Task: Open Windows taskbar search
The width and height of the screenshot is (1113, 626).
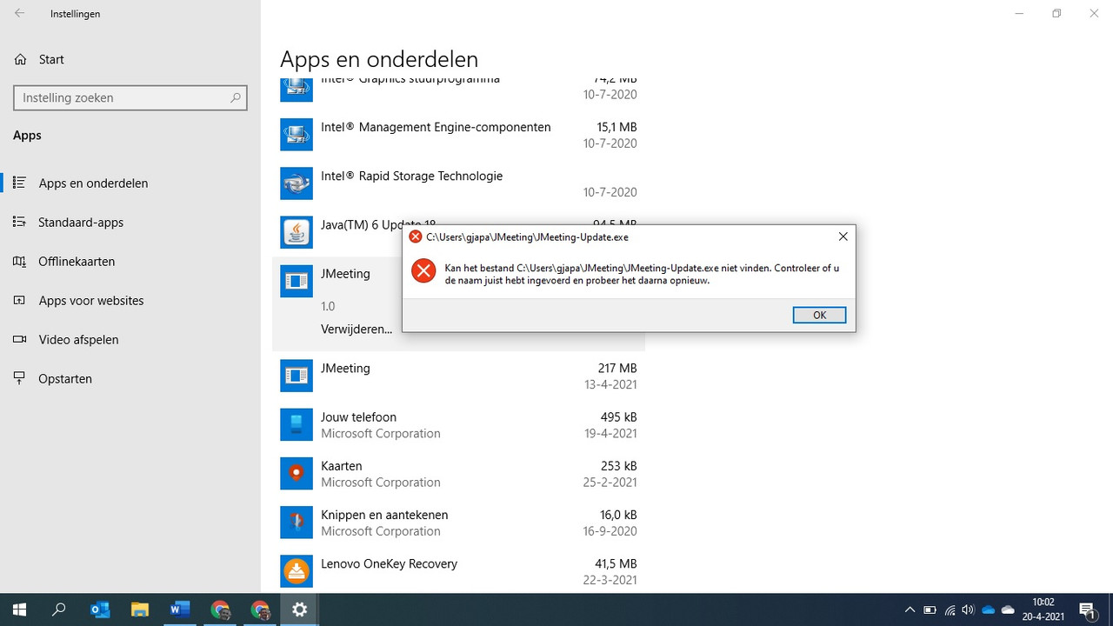Action: point(59,609)
